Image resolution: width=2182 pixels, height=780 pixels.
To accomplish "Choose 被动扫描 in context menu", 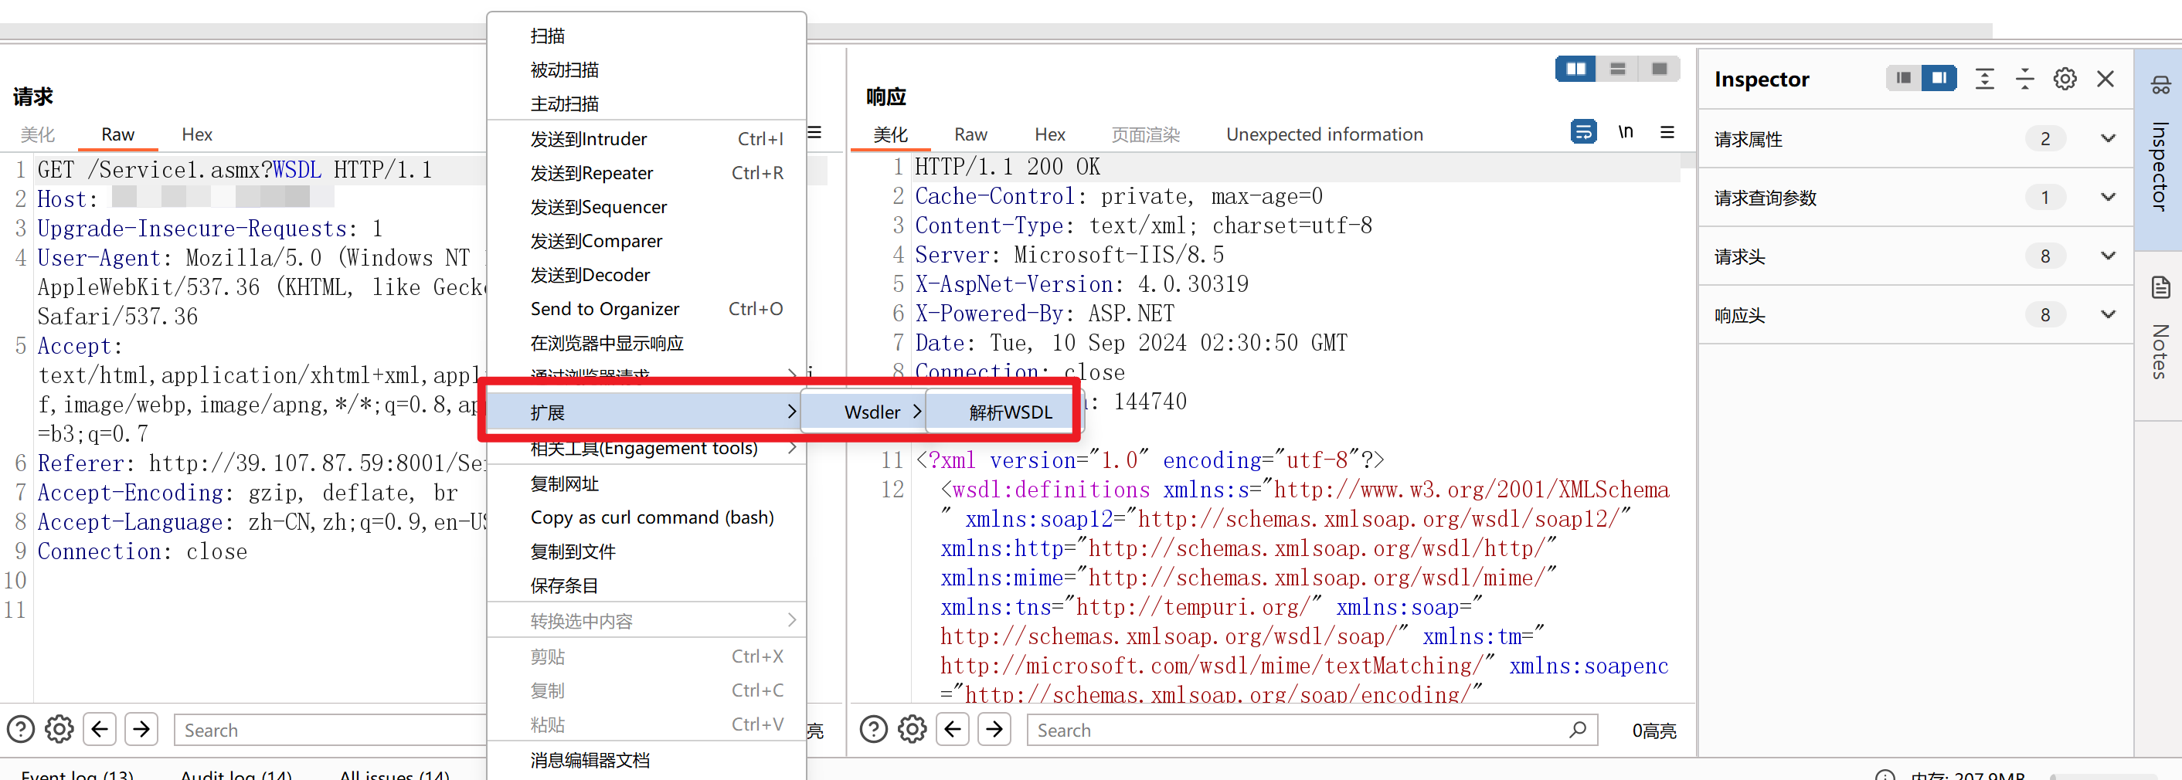I will pyautogui.click(x=646, y=70).
